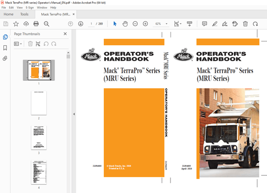The width and height of the screenshot is (267, 193).
Task: Click the upload to cloud icon
Action: click(26, 24)
